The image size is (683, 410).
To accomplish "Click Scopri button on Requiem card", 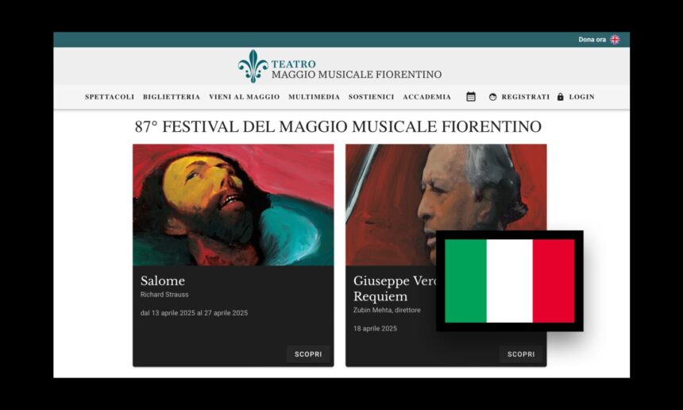I will pos(521,354).
